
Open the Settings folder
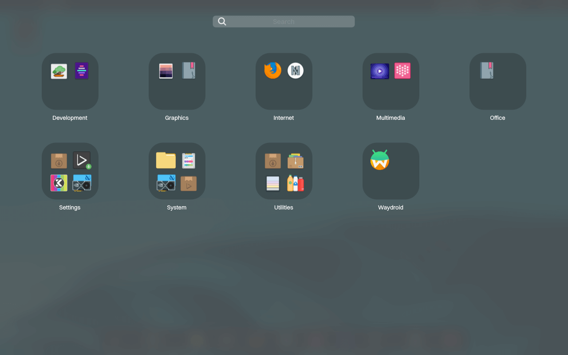(70, 171)
